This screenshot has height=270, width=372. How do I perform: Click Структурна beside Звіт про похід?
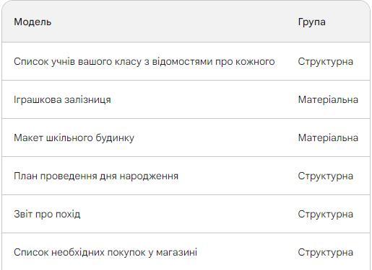pyautogui.click(x=326, y=214)
